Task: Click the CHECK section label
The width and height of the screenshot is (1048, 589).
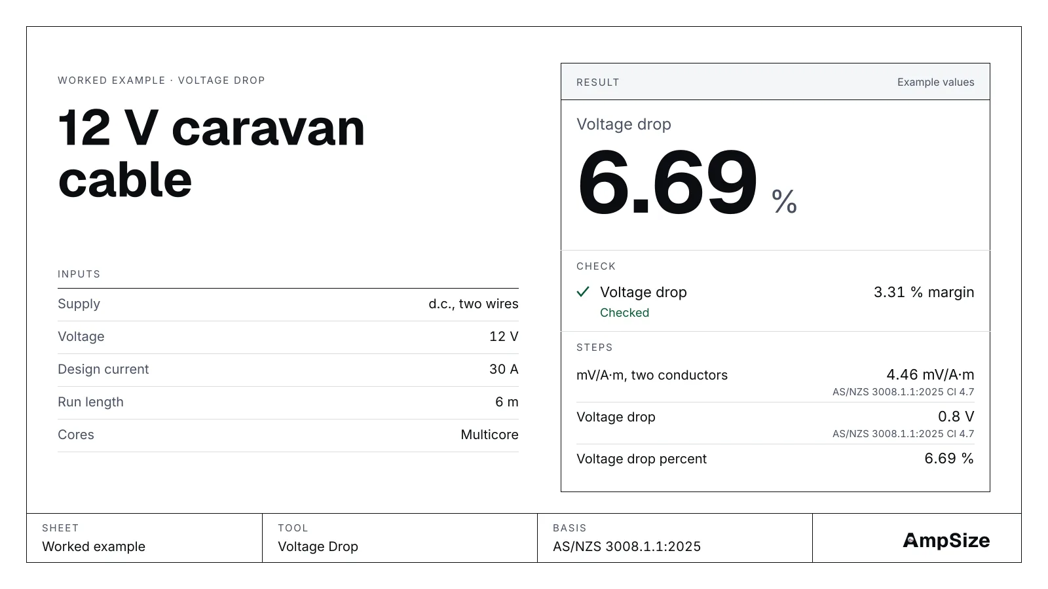Action: click(x=596, y=266)
